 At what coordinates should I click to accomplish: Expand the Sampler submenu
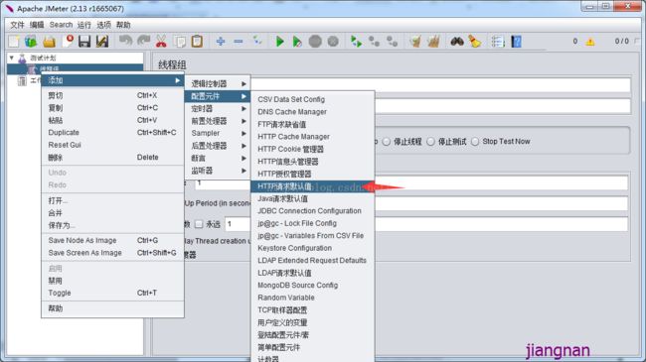coord(218,133)
